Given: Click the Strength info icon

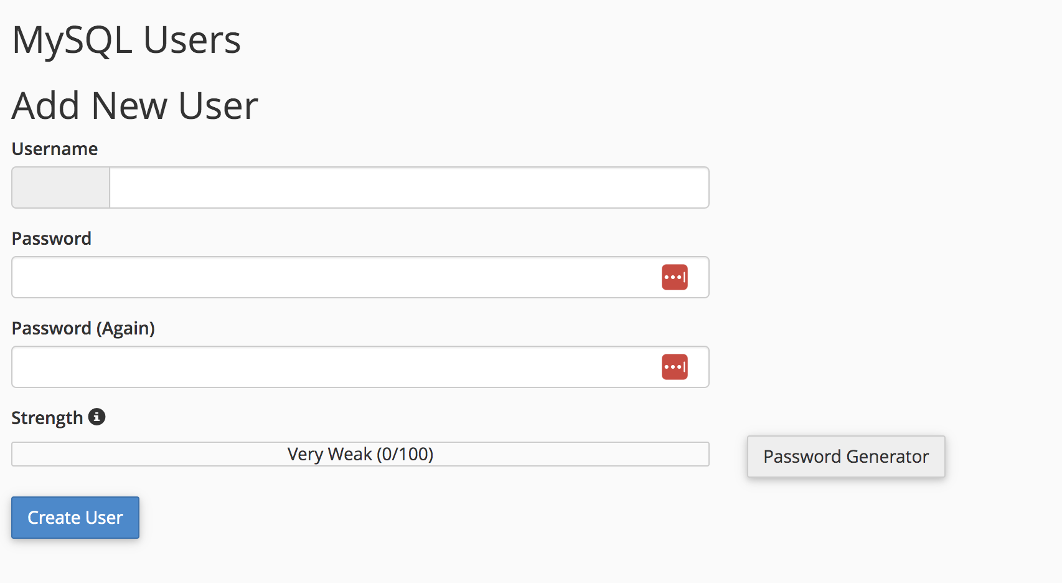Looking at the screenshot, I should click(96, 417).
